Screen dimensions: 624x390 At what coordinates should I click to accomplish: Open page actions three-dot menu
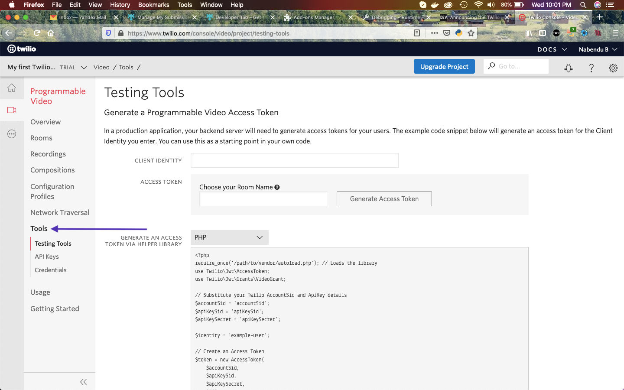[x=434, y=33]
